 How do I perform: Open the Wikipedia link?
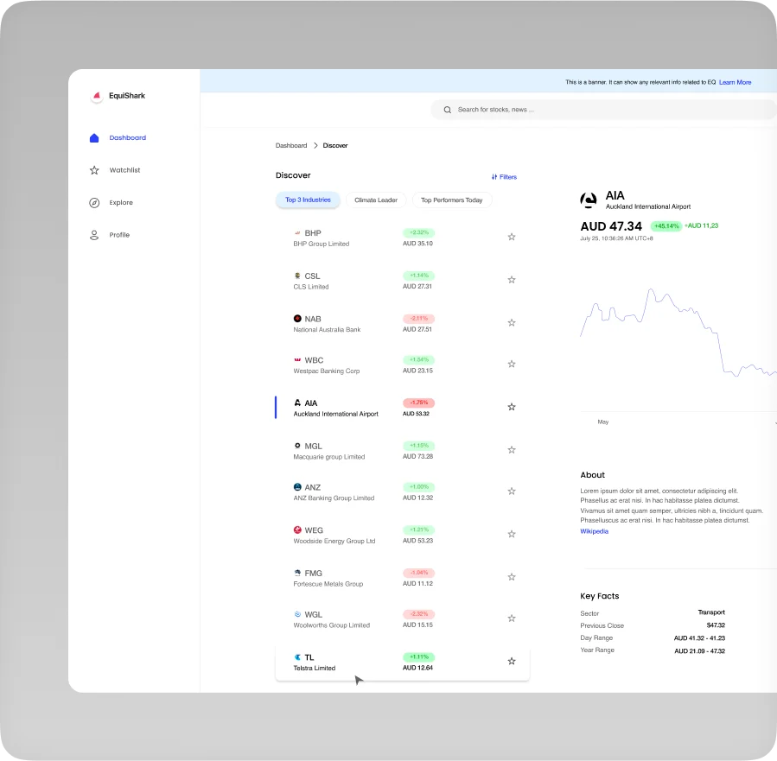[x=594, y=531]
